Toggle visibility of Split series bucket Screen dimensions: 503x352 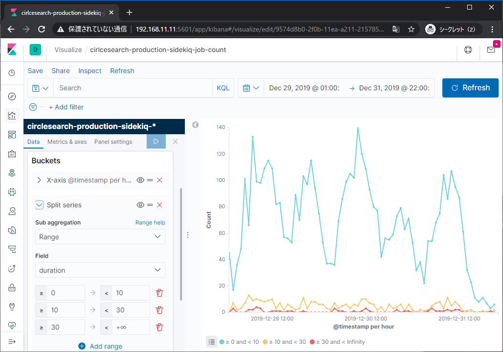140,205
